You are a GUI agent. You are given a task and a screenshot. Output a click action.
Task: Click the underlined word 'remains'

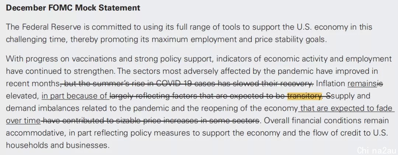[x=363, y=84]
